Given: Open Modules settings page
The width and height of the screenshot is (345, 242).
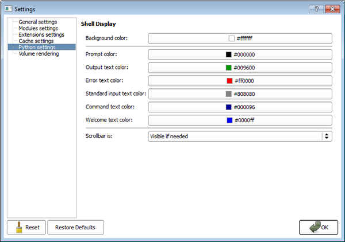Looking at the screenshot, I should [38, 28].
